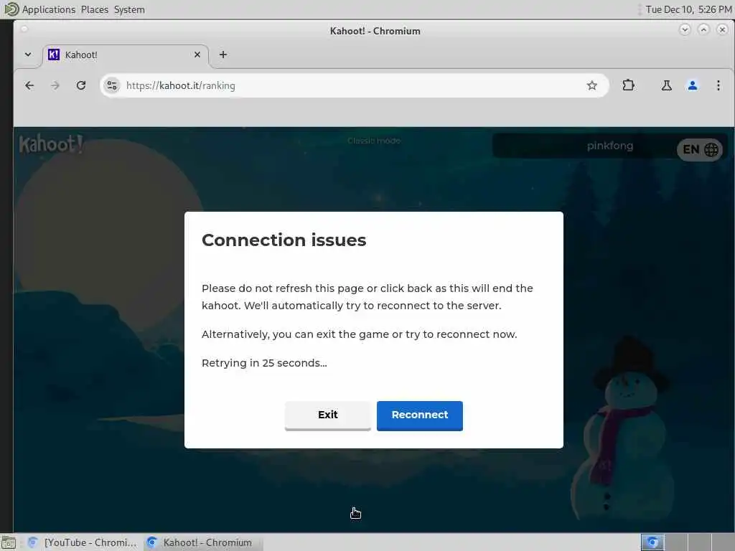
Task: Go back using browser back arrow
Action: pos(29,85)
